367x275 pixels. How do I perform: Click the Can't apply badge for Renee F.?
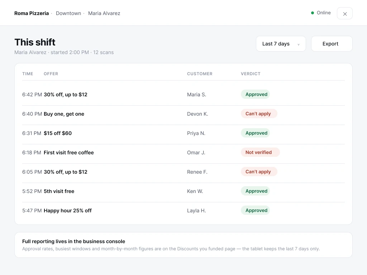click(259, 172)
